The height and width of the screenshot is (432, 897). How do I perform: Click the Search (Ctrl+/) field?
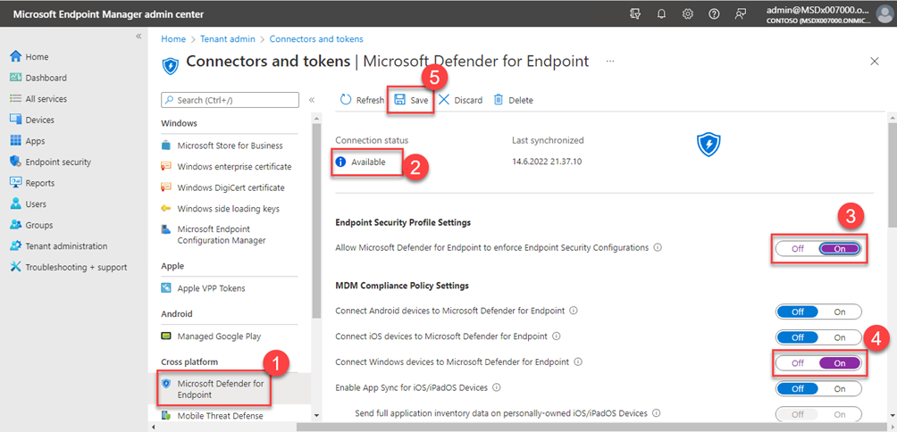tap(230, 100)
